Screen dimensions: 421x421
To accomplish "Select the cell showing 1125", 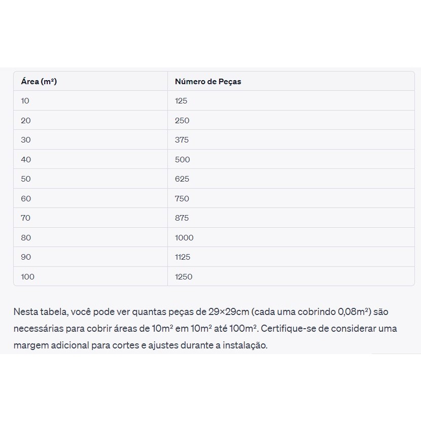I will 291,257.
